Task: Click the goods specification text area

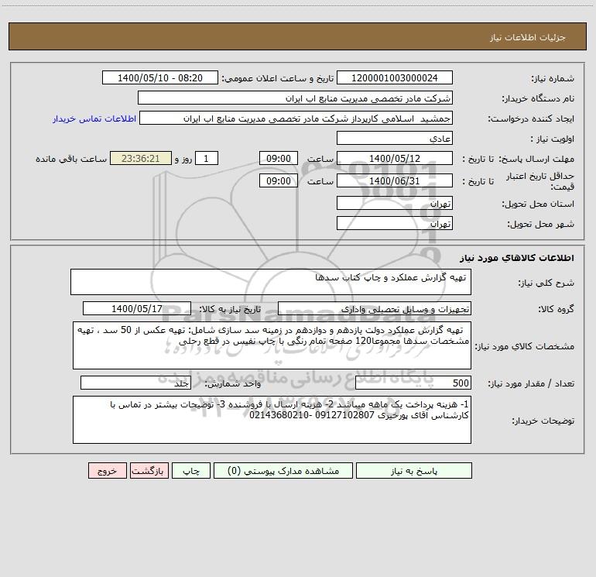Action: point(272,345)
